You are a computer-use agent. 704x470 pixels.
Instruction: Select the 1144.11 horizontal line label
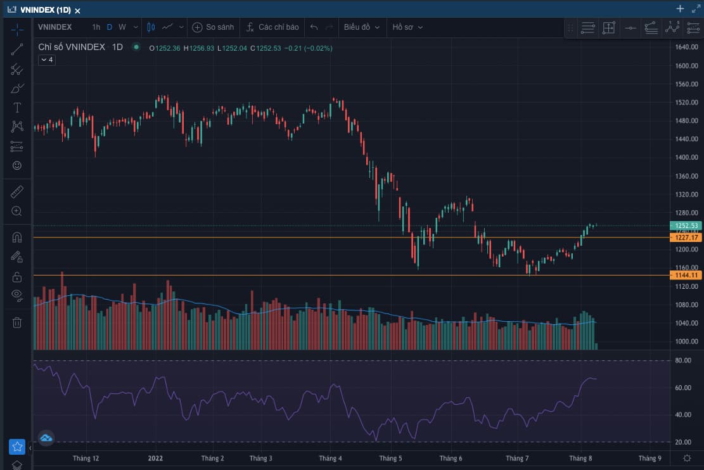click(686, 275)
